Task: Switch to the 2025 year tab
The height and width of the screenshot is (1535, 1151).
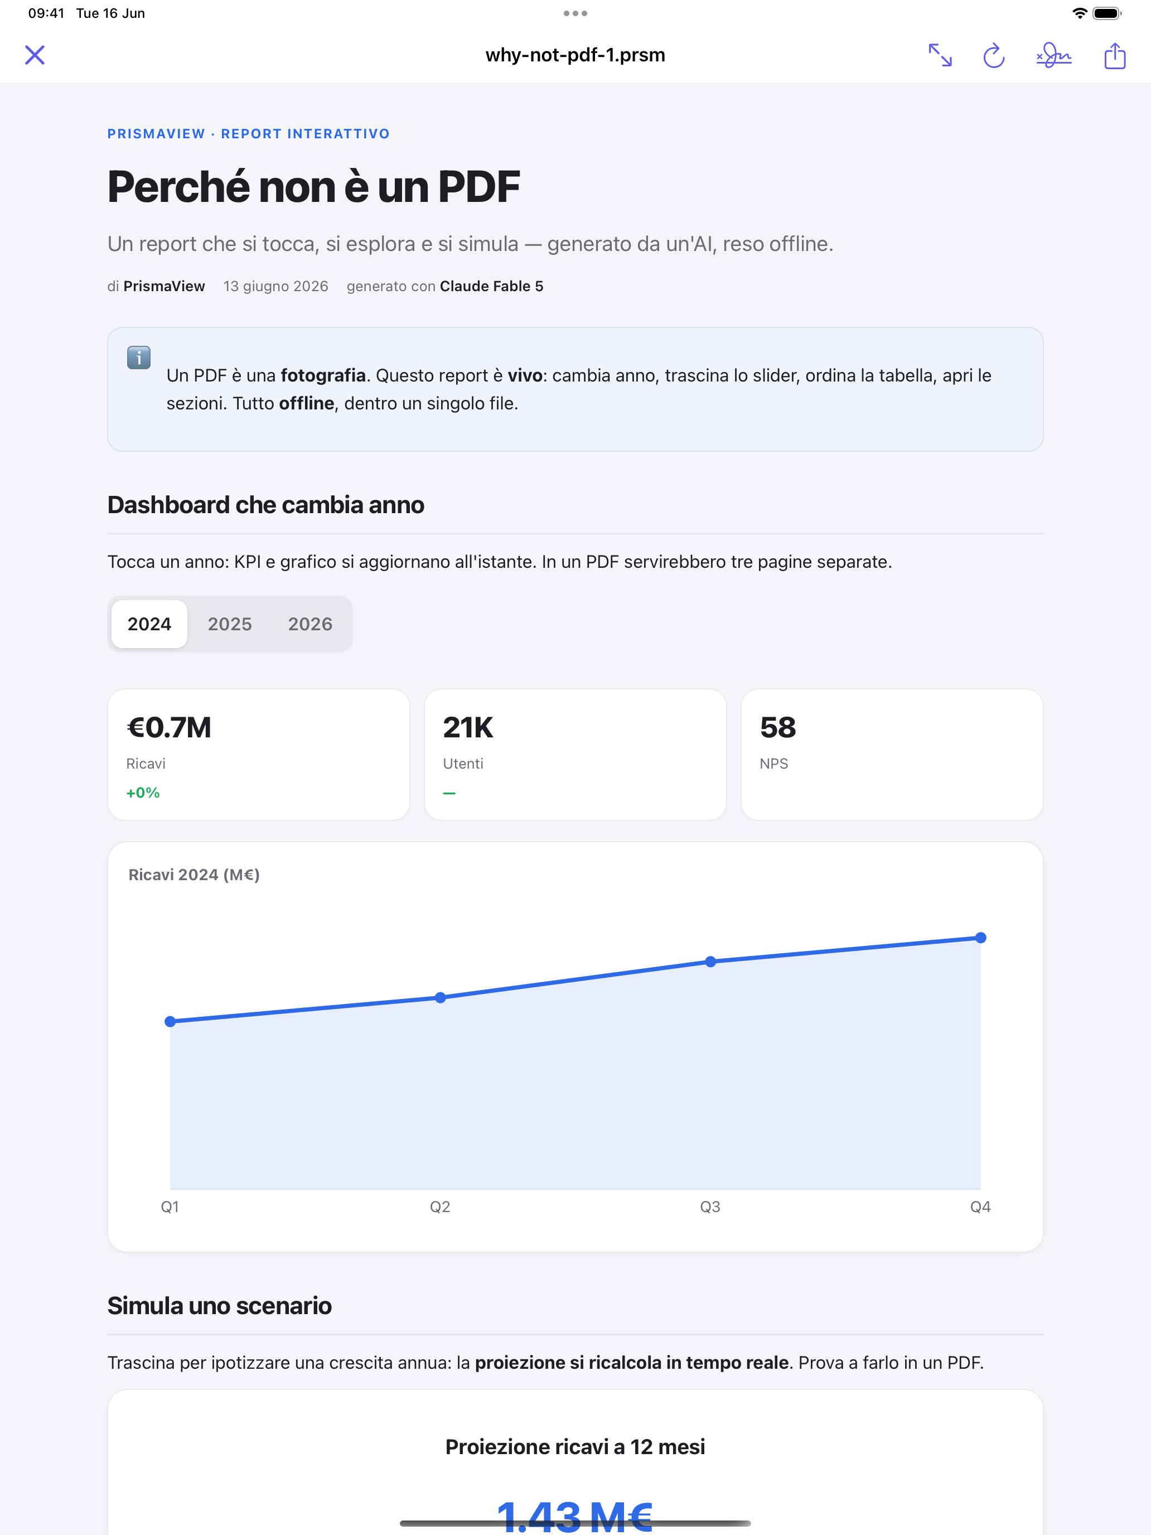Action: pos(230,624)
